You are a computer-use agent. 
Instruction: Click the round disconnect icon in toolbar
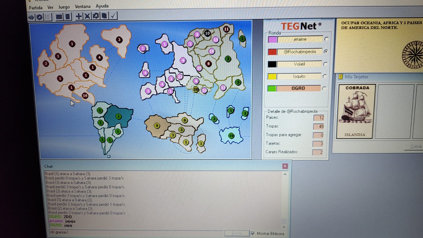[x=39, y=17]
